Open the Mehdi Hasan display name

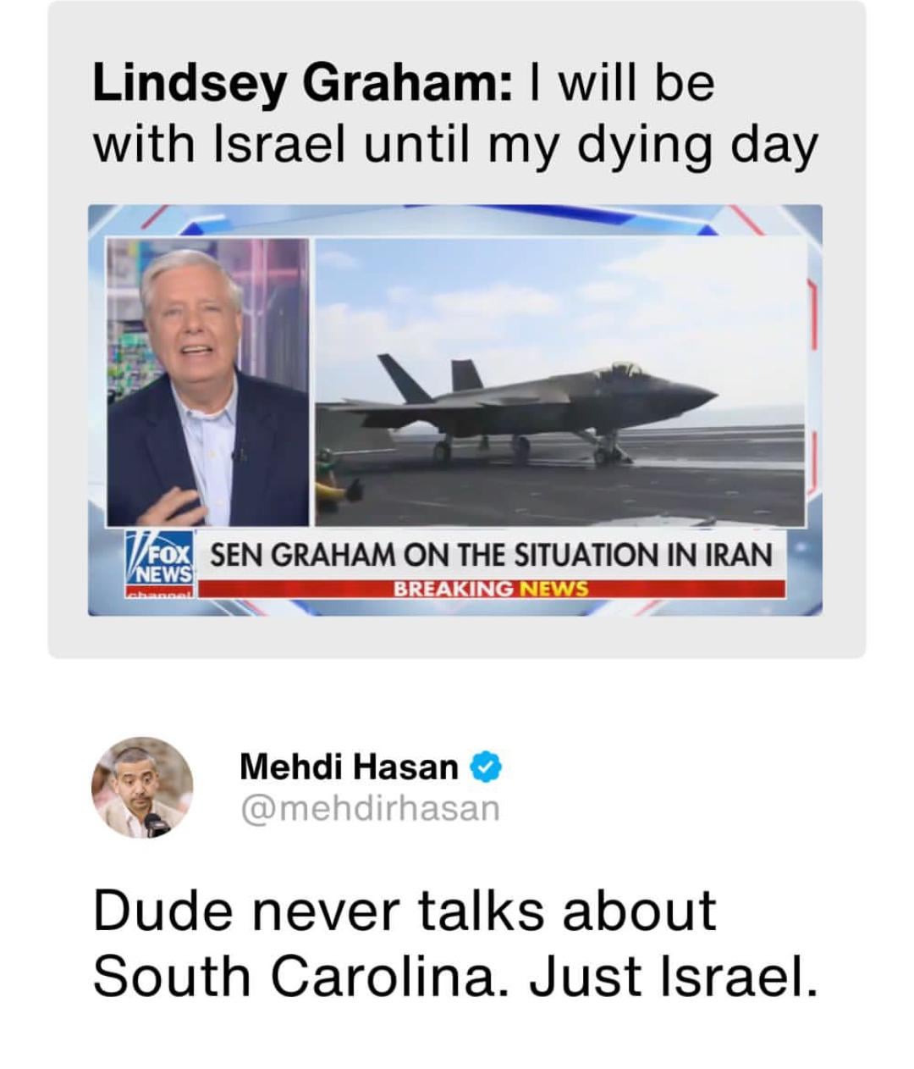349,767
